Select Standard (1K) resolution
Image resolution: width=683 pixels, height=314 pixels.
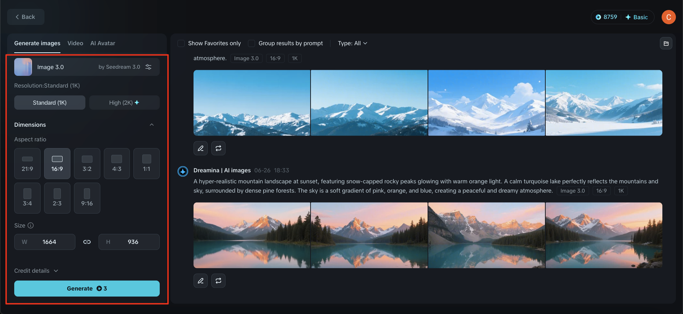click(50, 103)
